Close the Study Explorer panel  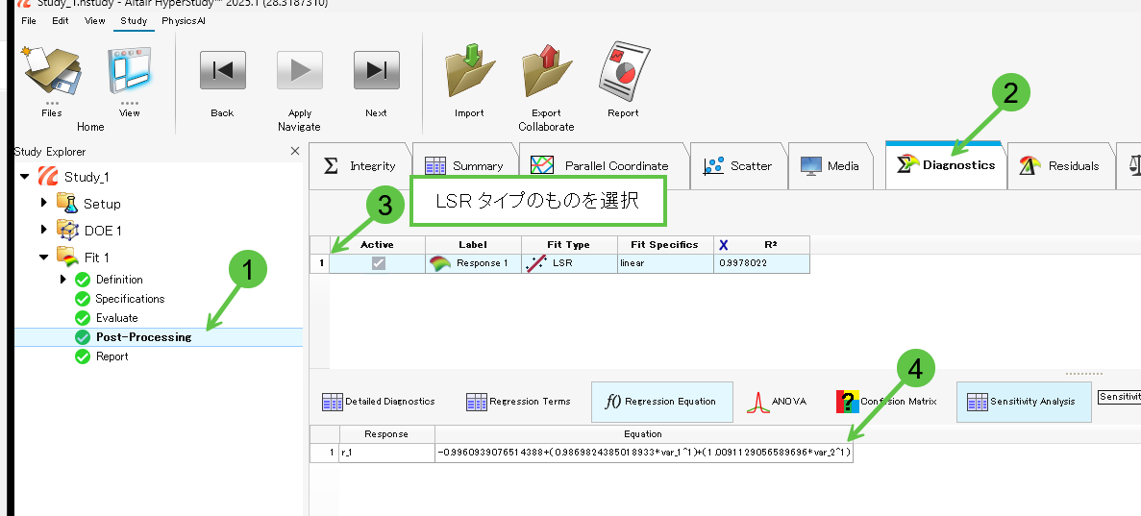click(x=295, y=152)
